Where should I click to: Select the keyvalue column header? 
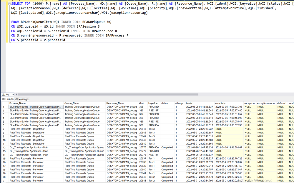(x=153, y=103)
